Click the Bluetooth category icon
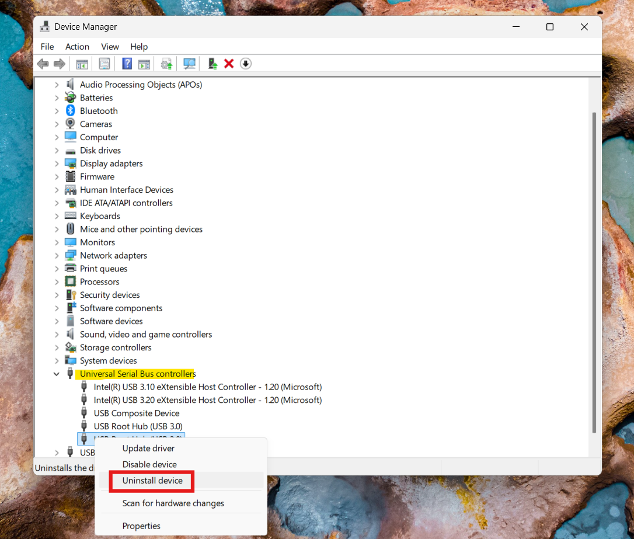 click(71, 111)
